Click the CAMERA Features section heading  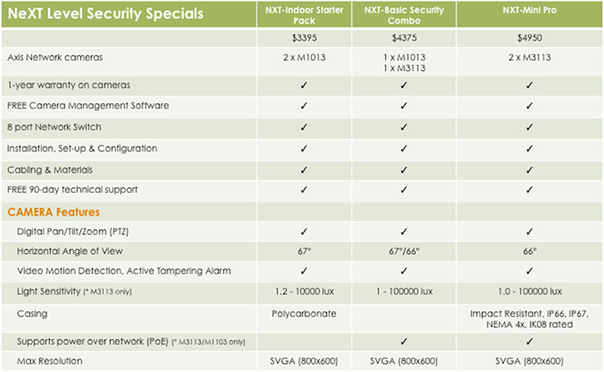point(54,212)
